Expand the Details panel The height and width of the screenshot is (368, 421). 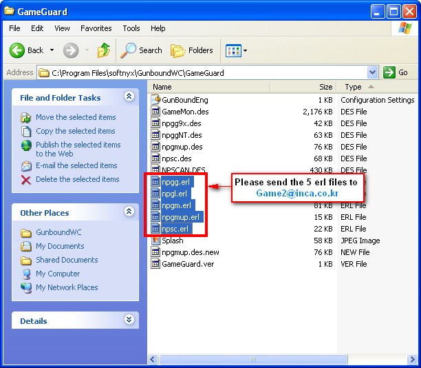pyautogui.click(x=129, y=320)
